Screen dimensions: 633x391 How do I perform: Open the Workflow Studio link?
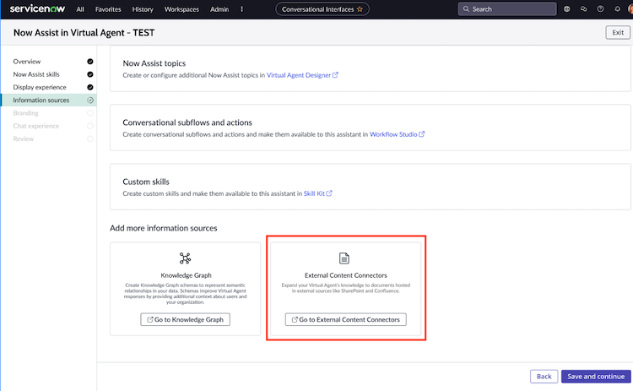397,134
